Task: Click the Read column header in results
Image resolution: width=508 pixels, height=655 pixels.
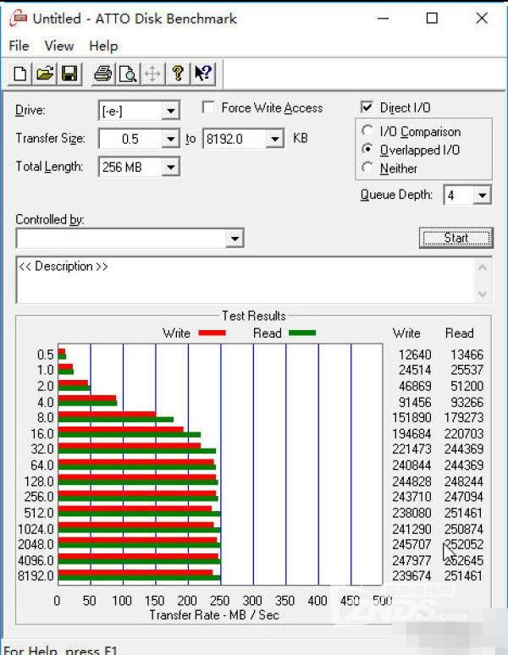Action: pos(459,333)
